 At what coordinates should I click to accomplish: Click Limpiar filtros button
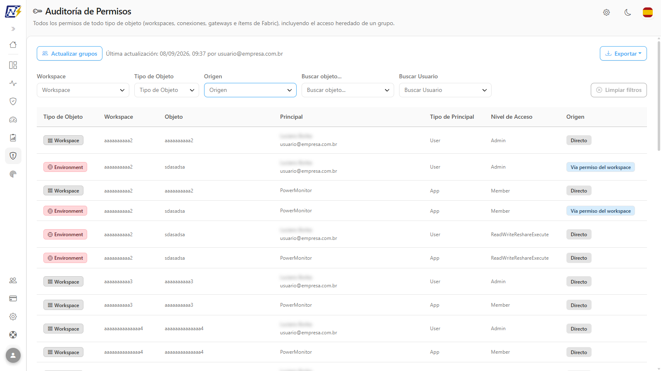tap(619, 90)
